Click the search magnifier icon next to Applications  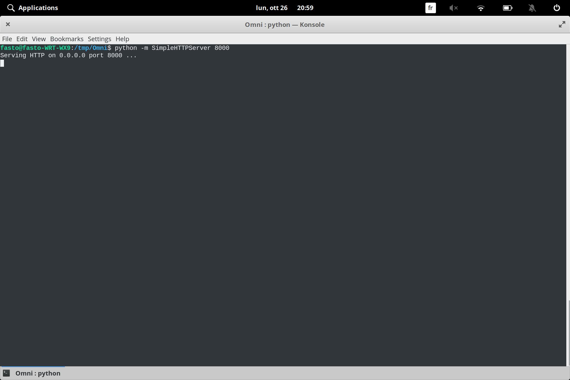[11, 8]
